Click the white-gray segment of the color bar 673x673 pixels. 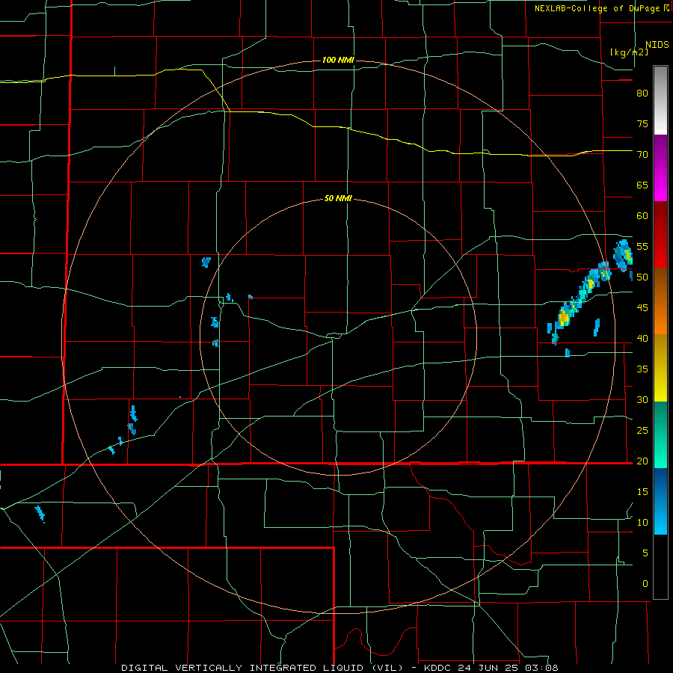pos(660,100)
